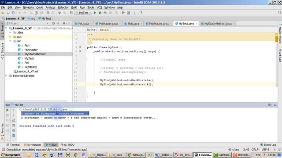Toggle soft wraps in Run console
This screenshot has height=158, width=282.
pyautogui.click(x=14, y=120)
